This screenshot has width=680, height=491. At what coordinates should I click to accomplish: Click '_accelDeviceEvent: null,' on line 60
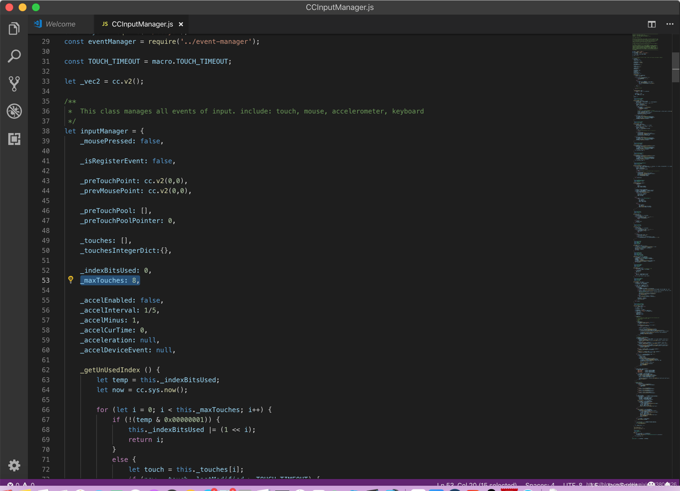128,350
